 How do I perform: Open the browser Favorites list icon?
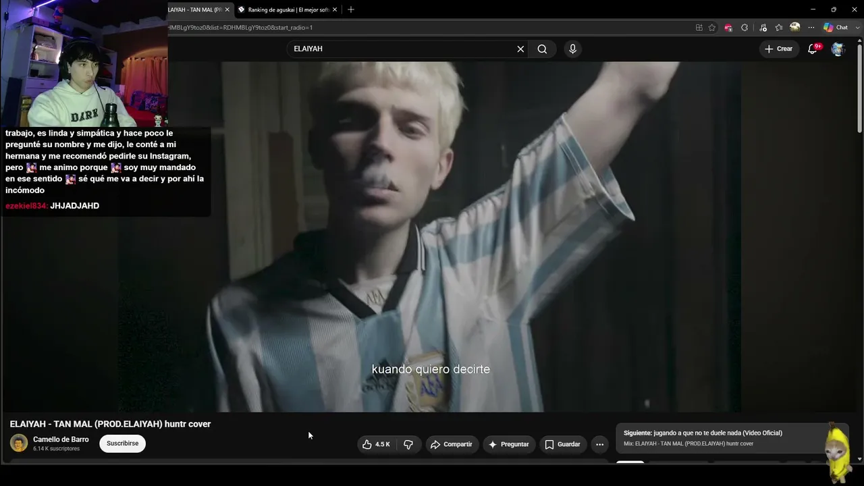tap(779, 28)
